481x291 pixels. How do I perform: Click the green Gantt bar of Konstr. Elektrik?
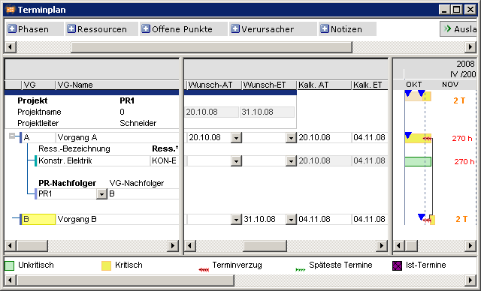(x=418, y=161)
